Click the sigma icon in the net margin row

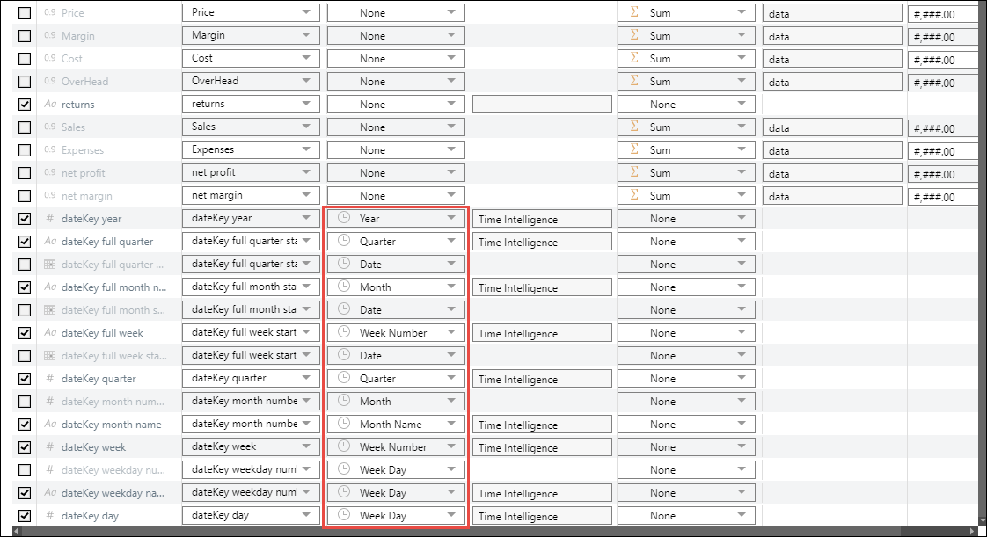[633, 195]
